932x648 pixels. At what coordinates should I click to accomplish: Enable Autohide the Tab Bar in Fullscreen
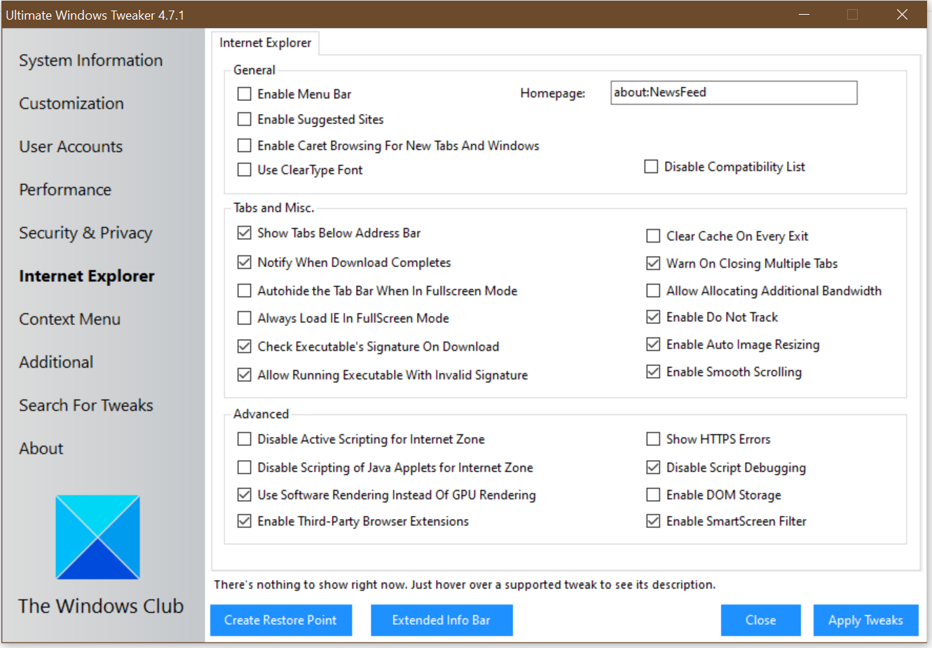pos(245,290)
